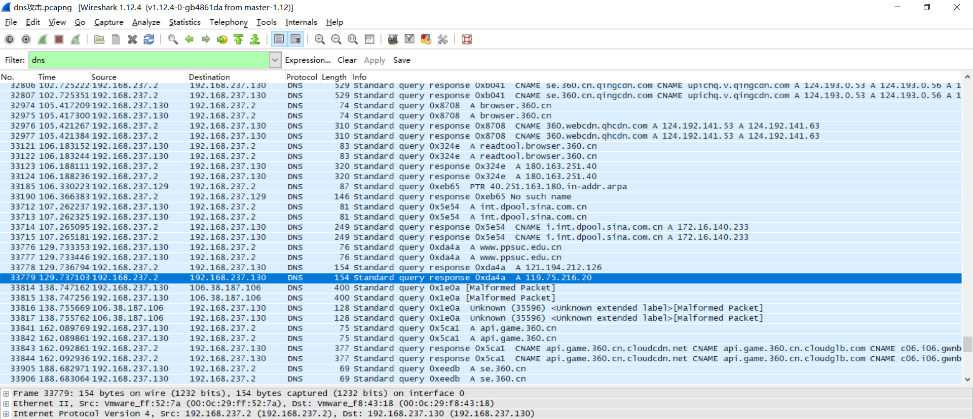Screen dimensions: 973x419
Task: Open the Internals menu
Action: point(302,22)
